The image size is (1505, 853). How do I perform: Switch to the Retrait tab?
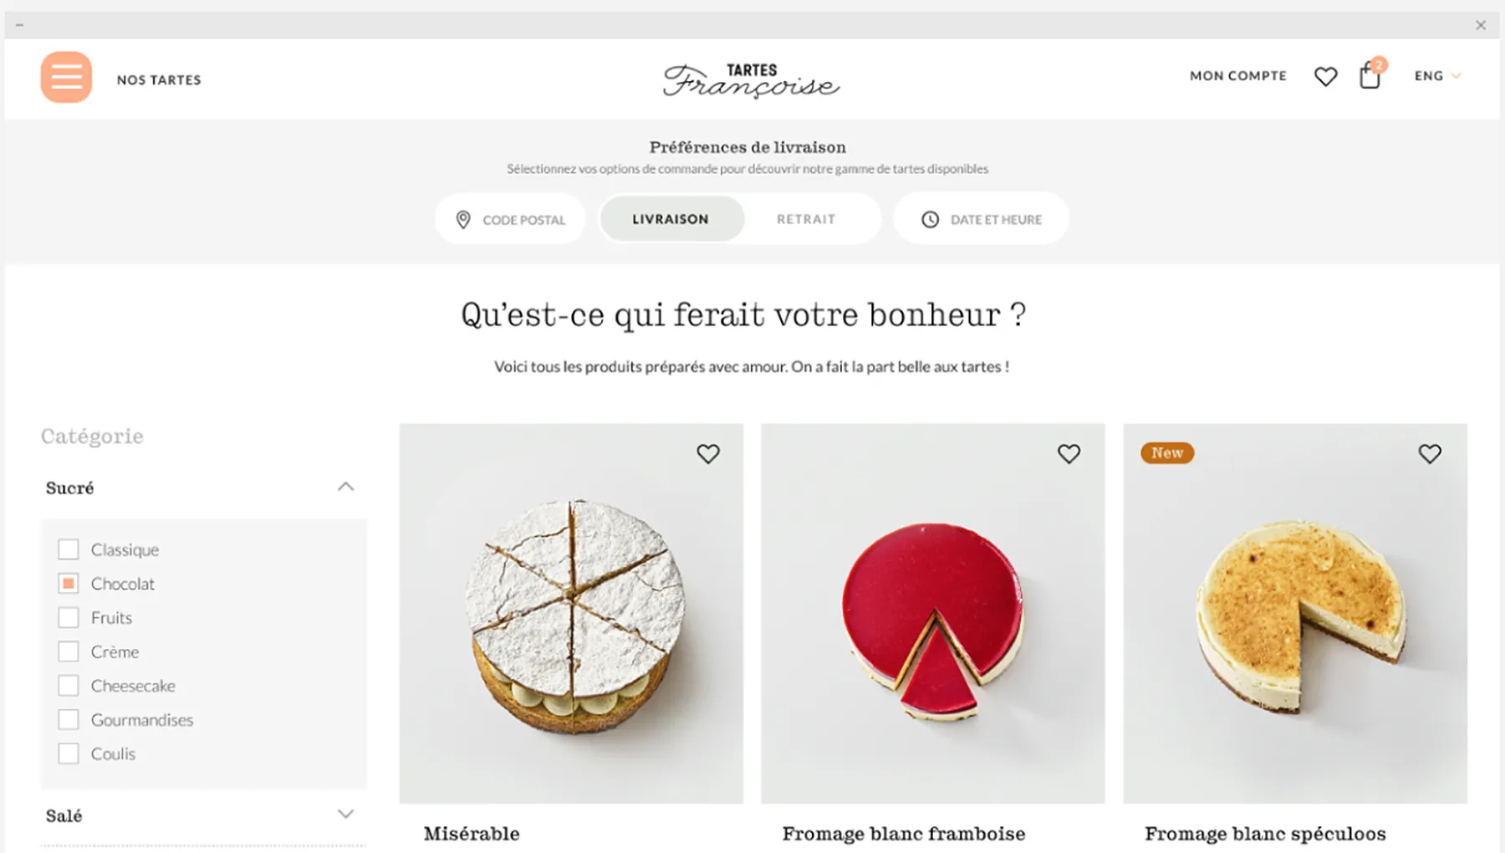[806, 219]
